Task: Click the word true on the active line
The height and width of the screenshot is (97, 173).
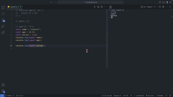Action: point(34,35)
